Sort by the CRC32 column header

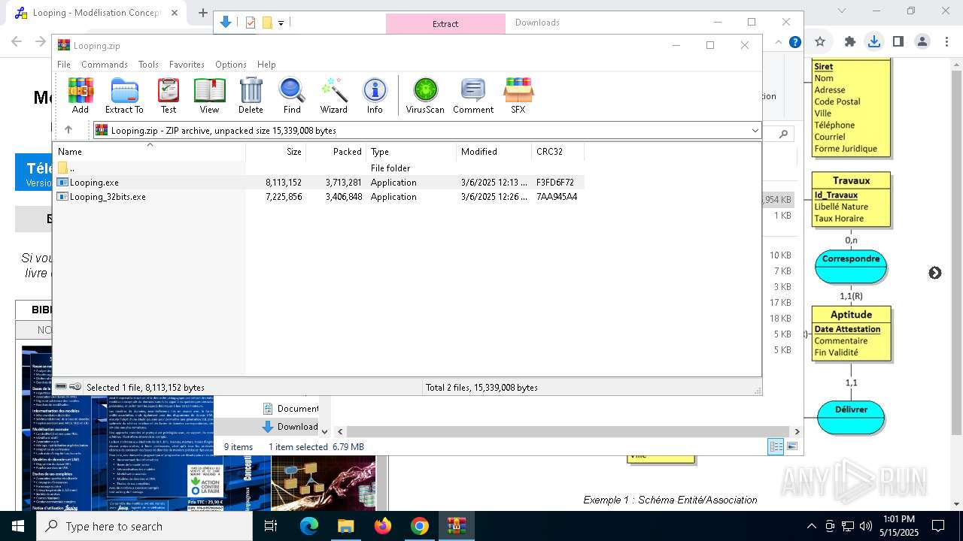coord(558,151)
